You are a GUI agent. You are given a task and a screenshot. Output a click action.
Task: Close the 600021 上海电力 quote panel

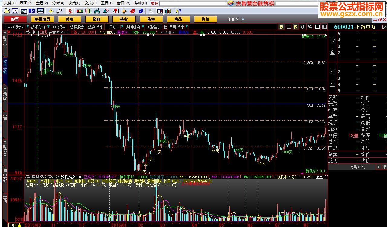click(x=384, y=27)
